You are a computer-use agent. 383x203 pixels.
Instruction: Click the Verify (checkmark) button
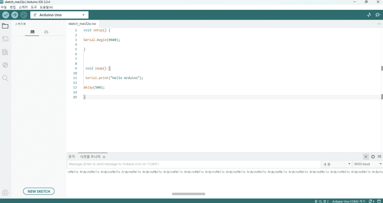click(x=5, y=15)
